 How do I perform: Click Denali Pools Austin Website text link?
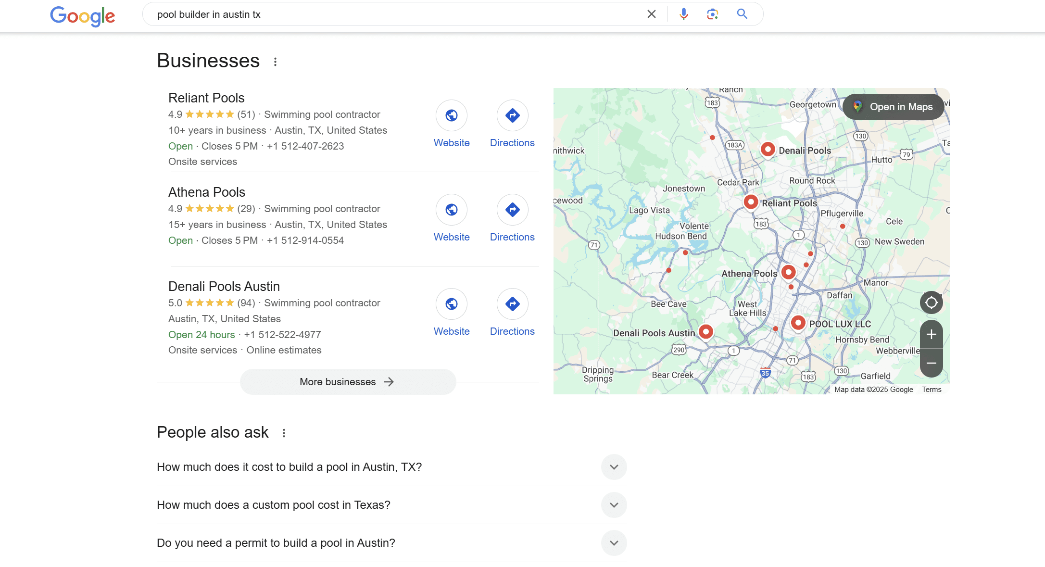452,331
